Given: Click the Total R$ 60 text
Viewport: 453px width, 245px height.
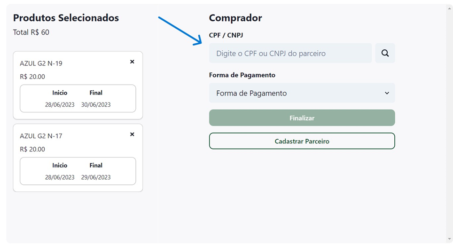Looking at the screenshot, I should point(31,32).
